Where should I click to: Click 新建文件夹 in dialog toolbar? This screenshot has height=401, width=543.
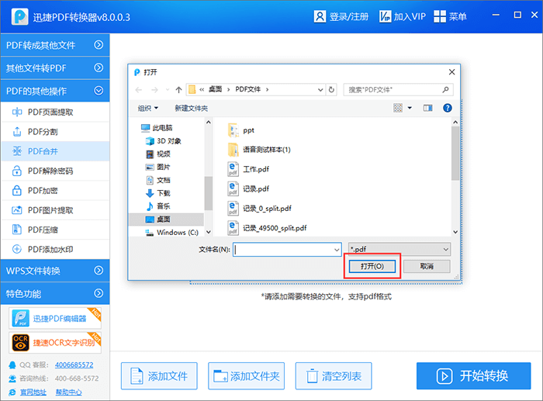click(191, 109)
